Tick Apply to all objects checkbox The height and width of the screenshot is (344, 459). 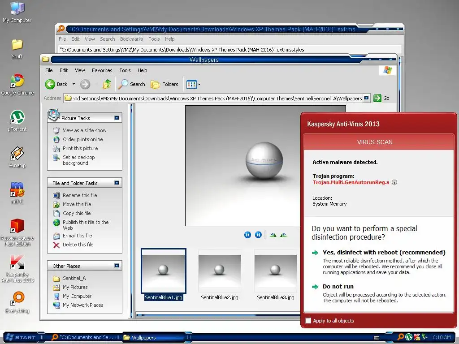point(308,321)
